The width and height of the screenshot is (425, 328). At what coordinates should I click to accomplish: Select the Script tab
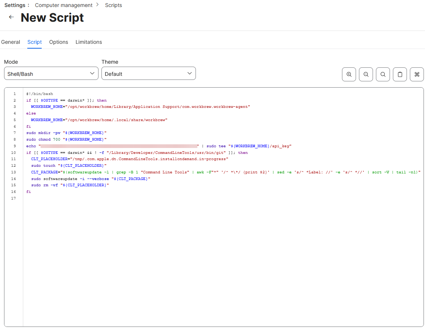click(35, 42)
